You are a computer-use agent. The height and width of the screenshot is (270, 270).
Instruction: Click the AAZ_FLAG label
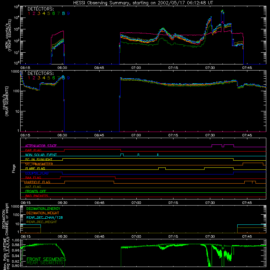33,187
